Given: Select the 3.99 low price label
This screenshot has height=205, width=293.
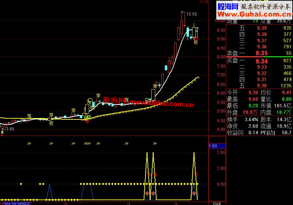Looking at the screenshot, I should click(x=10, y=129).
